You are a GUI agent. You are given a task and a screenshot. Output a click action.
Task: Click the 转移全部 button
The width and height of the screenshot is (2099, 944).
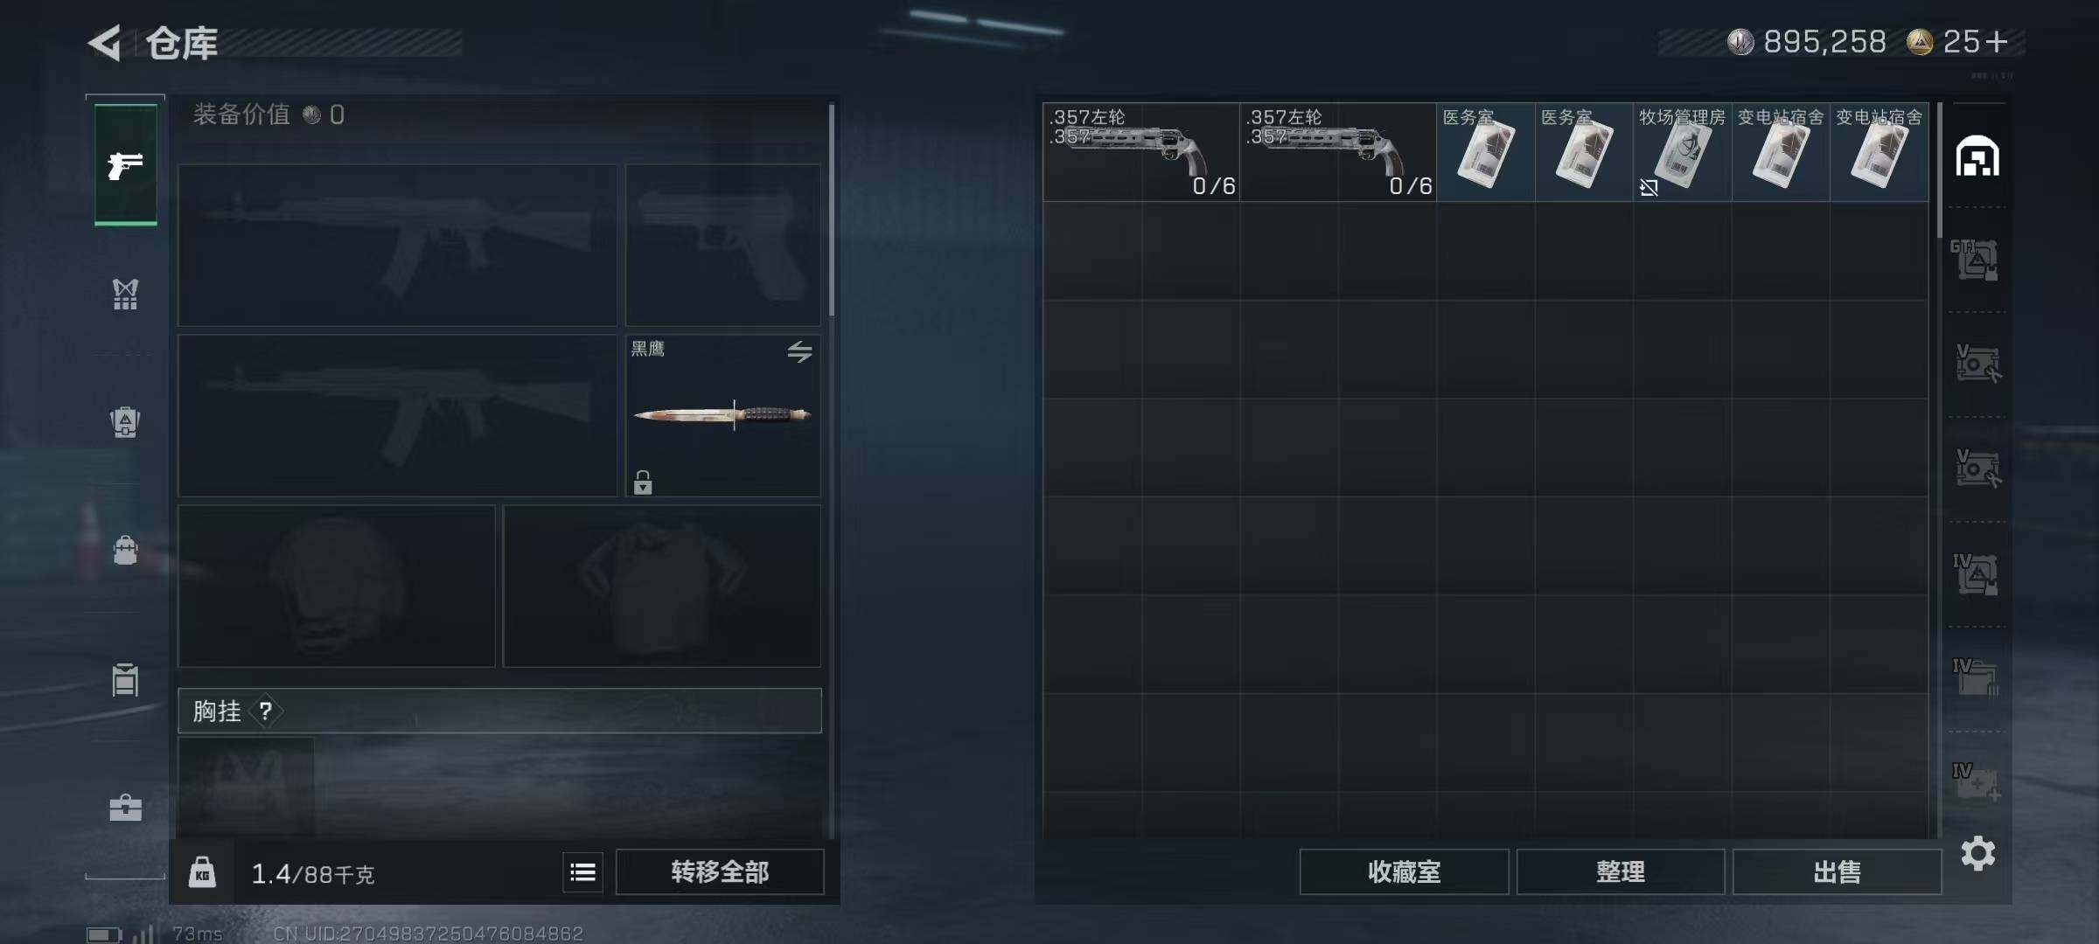pyautogui.click(x=720, y=871)
